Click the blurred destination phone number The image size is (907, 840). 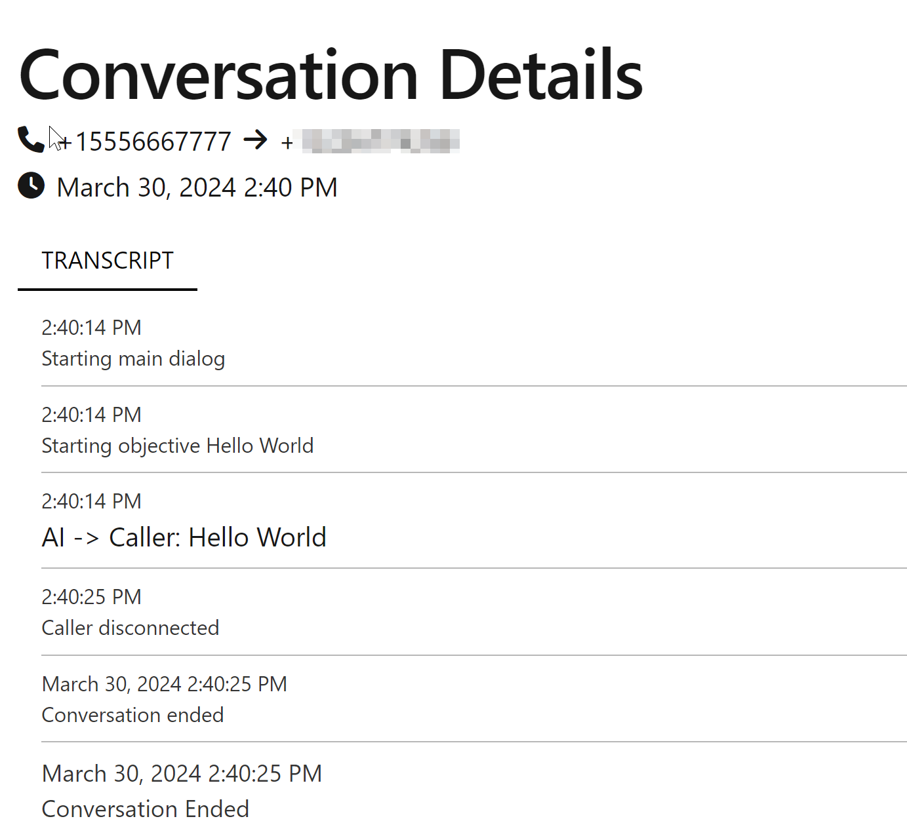coord(380,141)
